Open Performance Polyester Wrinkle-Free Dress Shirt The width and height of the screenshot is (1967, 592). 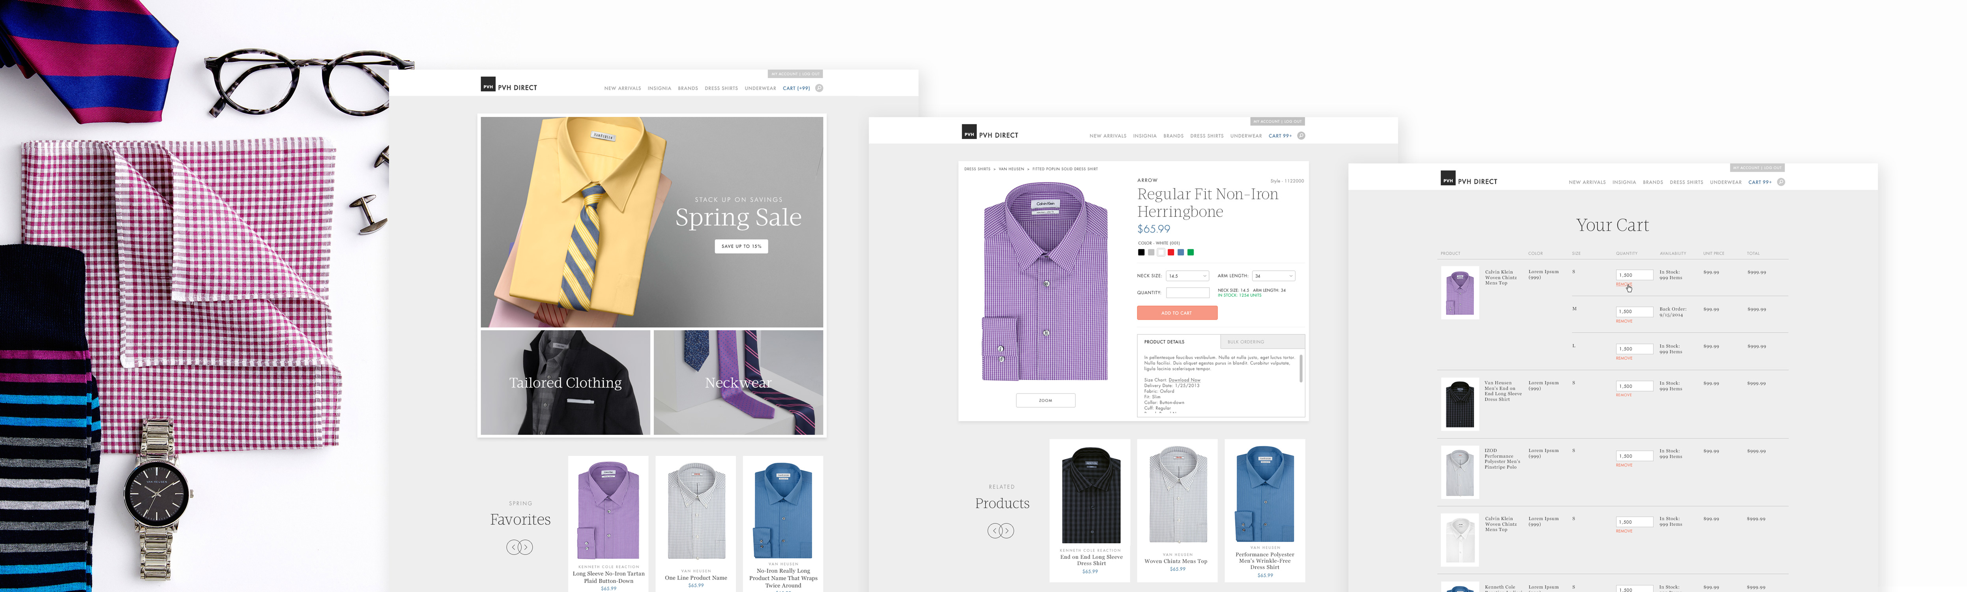pos(1265,510)
